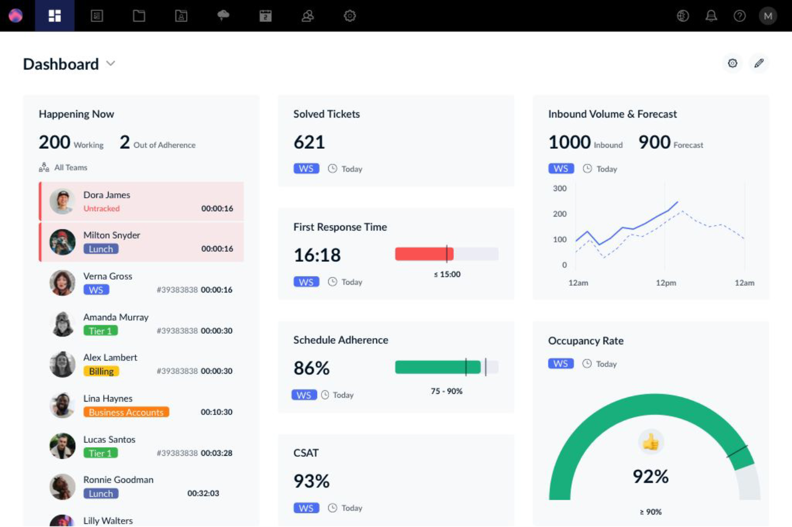
Task: Select Dora James's Untracked status label
Action: [x=101, y=208]
